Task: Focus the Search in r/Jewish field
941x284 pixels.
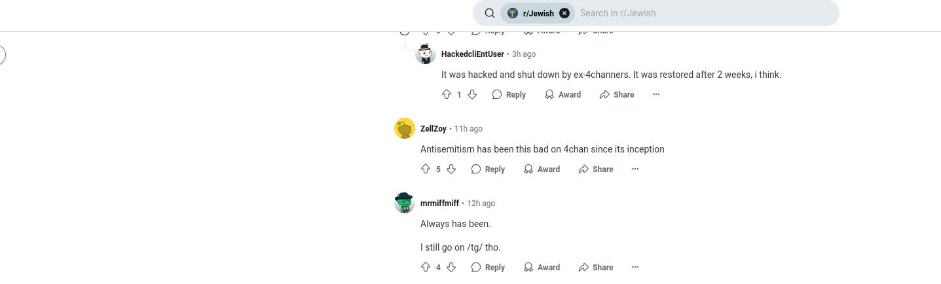Action: tap(705, 13)
